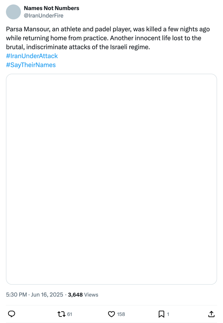
Task: Open the share icon menu
Action: click(x=212, y=314)
